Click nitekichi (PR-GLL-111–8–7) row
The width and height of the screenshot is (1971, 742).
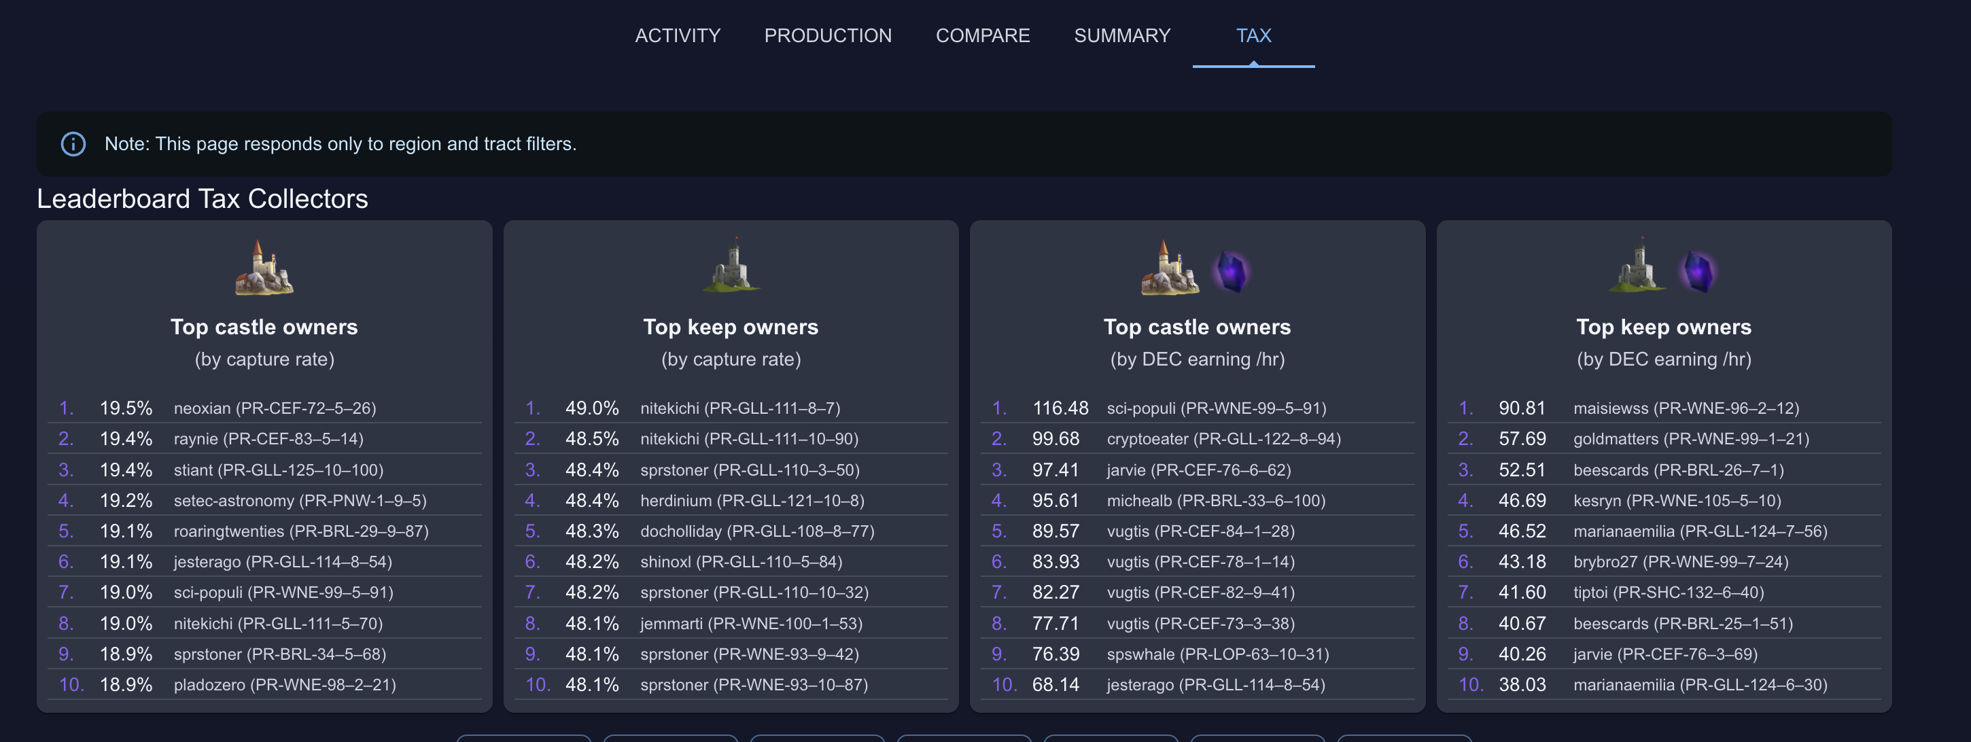pos(731,408)
